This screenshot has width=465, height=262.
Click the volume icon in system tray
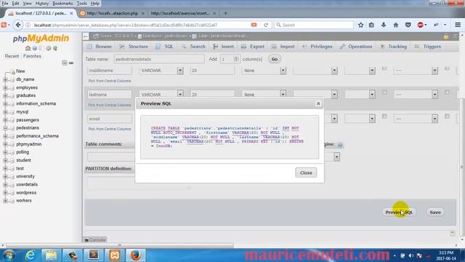411,255
